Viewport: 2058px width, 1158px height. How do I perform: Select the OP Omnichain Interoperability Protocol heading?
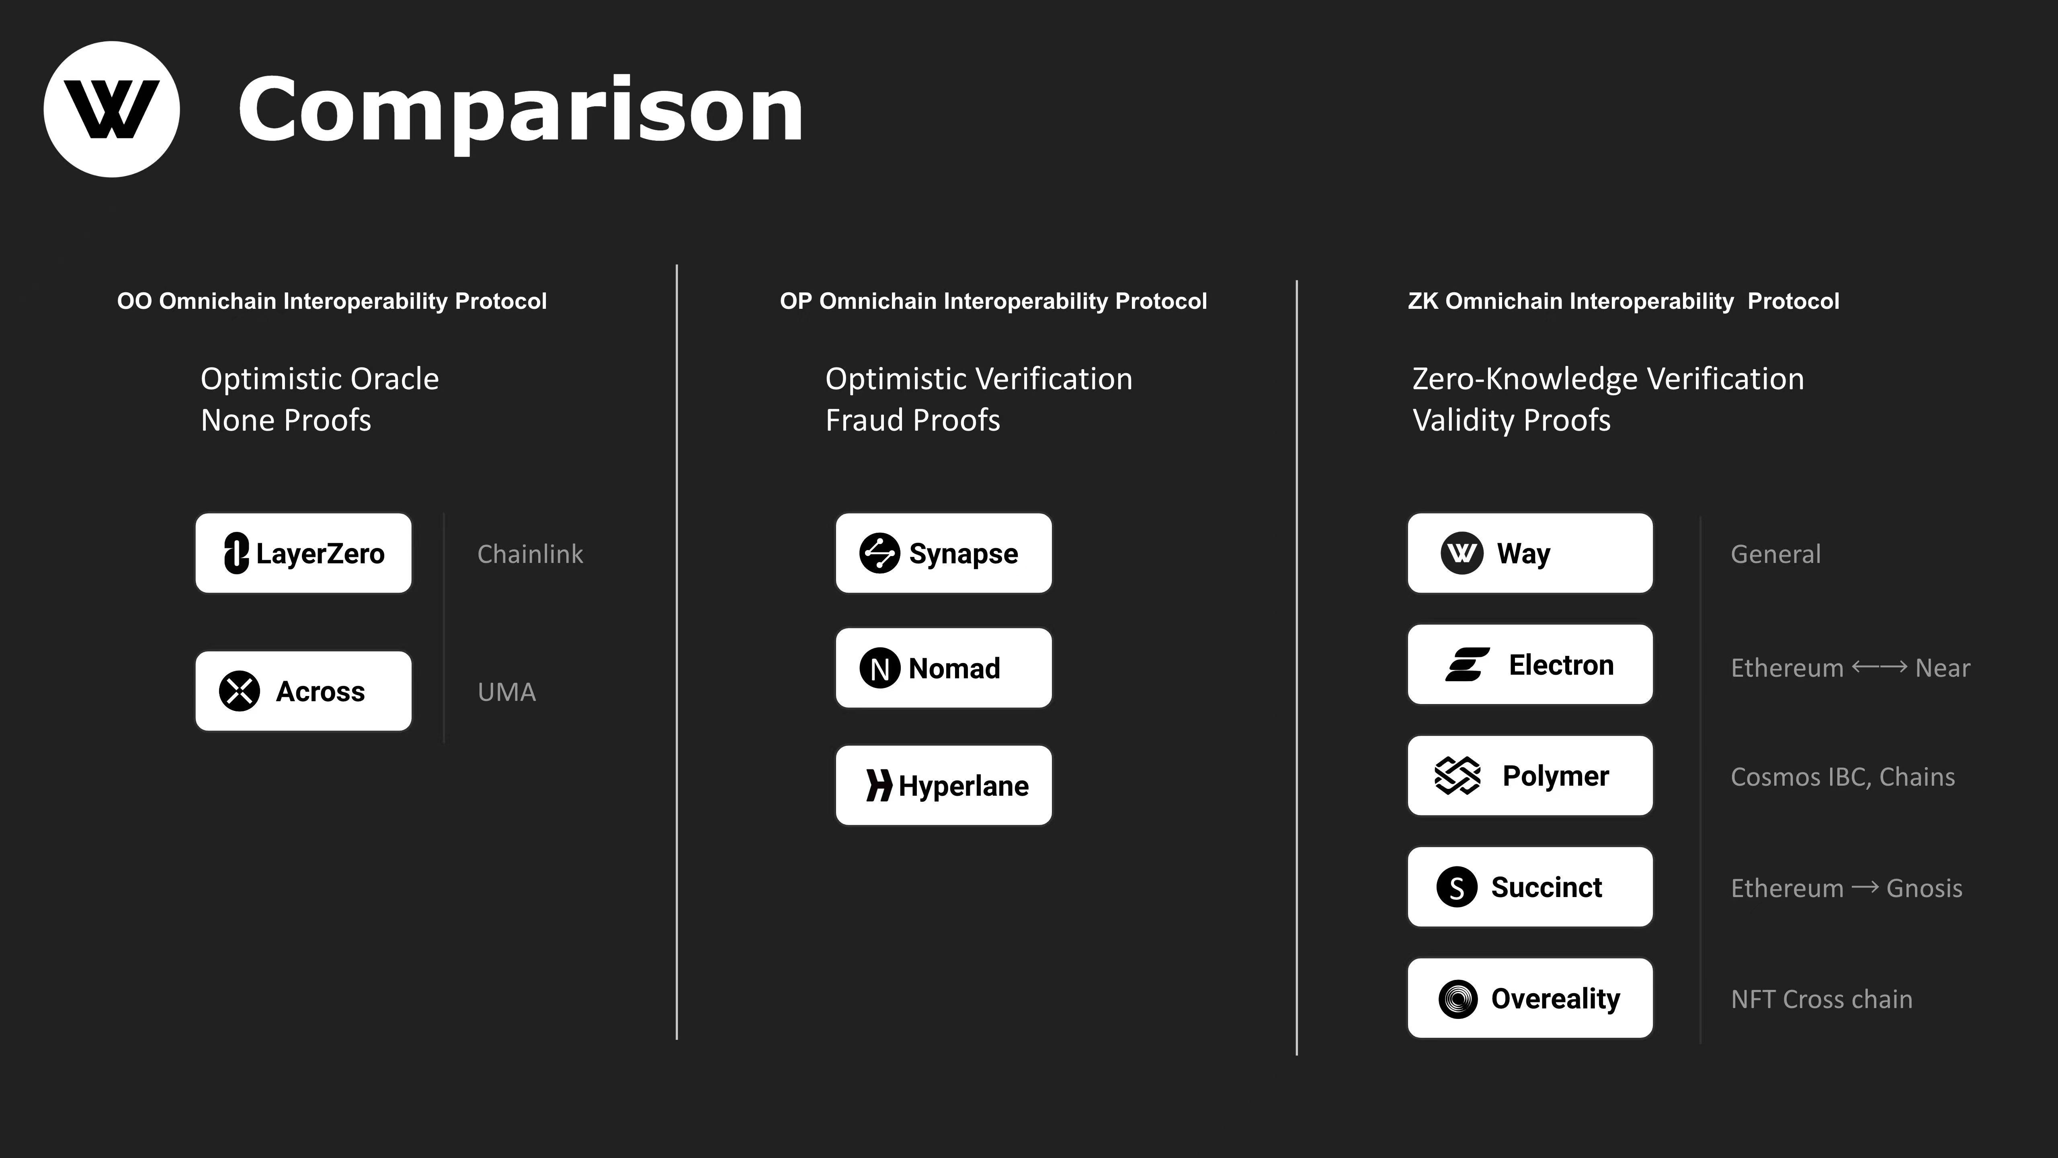993,301
